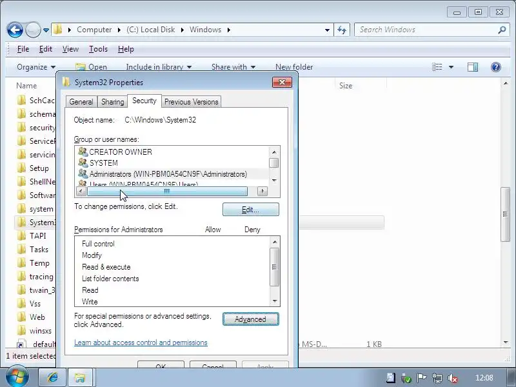Viewport: 516px width, 387px height.
Task: Open the view options dropdown arrow
Action: tap(451, 67)
